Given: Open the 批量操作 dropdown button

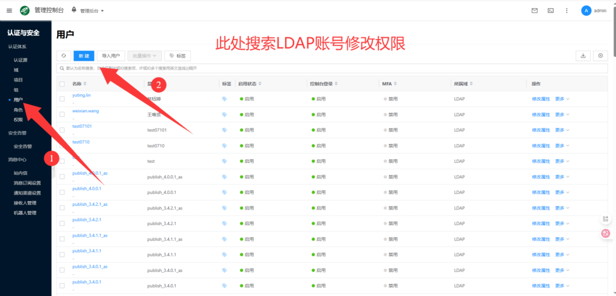Looking at the screenshot, I should pos(144,55).
